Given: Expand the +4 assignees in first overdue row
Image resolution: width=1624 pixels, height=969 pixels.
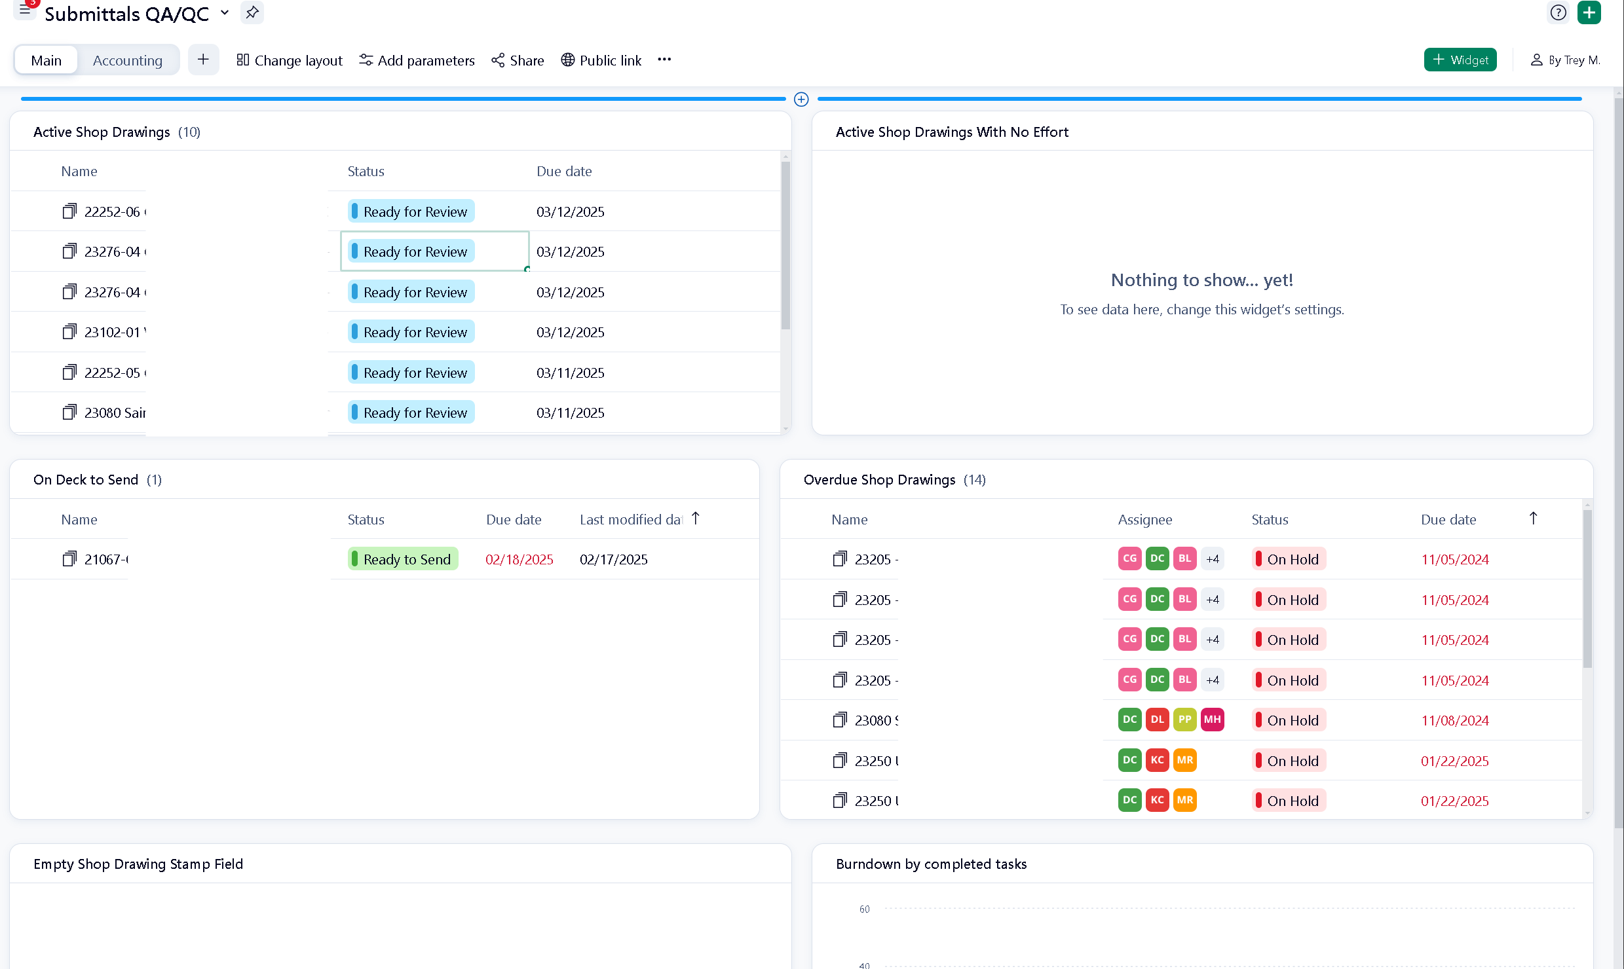Looking at the screenshot, I should pos(1213,559).
